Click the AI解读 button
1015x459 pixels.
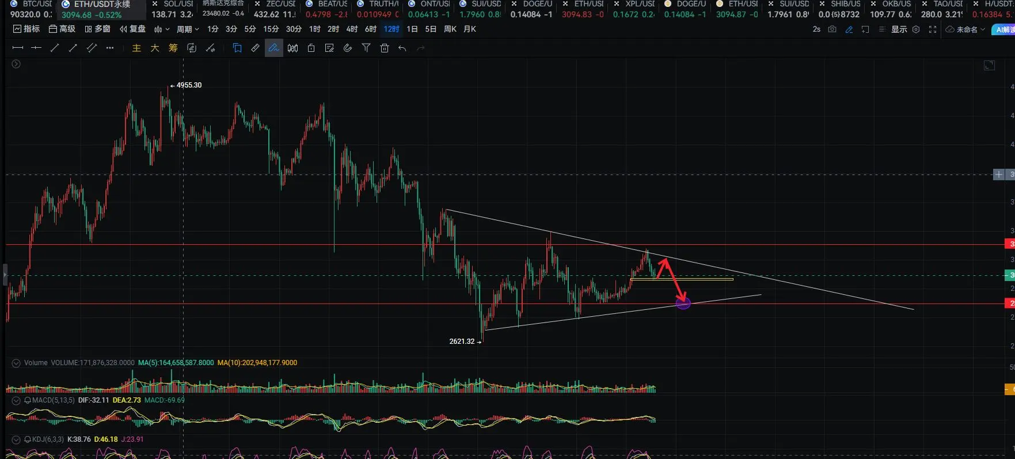[1004, 29]
